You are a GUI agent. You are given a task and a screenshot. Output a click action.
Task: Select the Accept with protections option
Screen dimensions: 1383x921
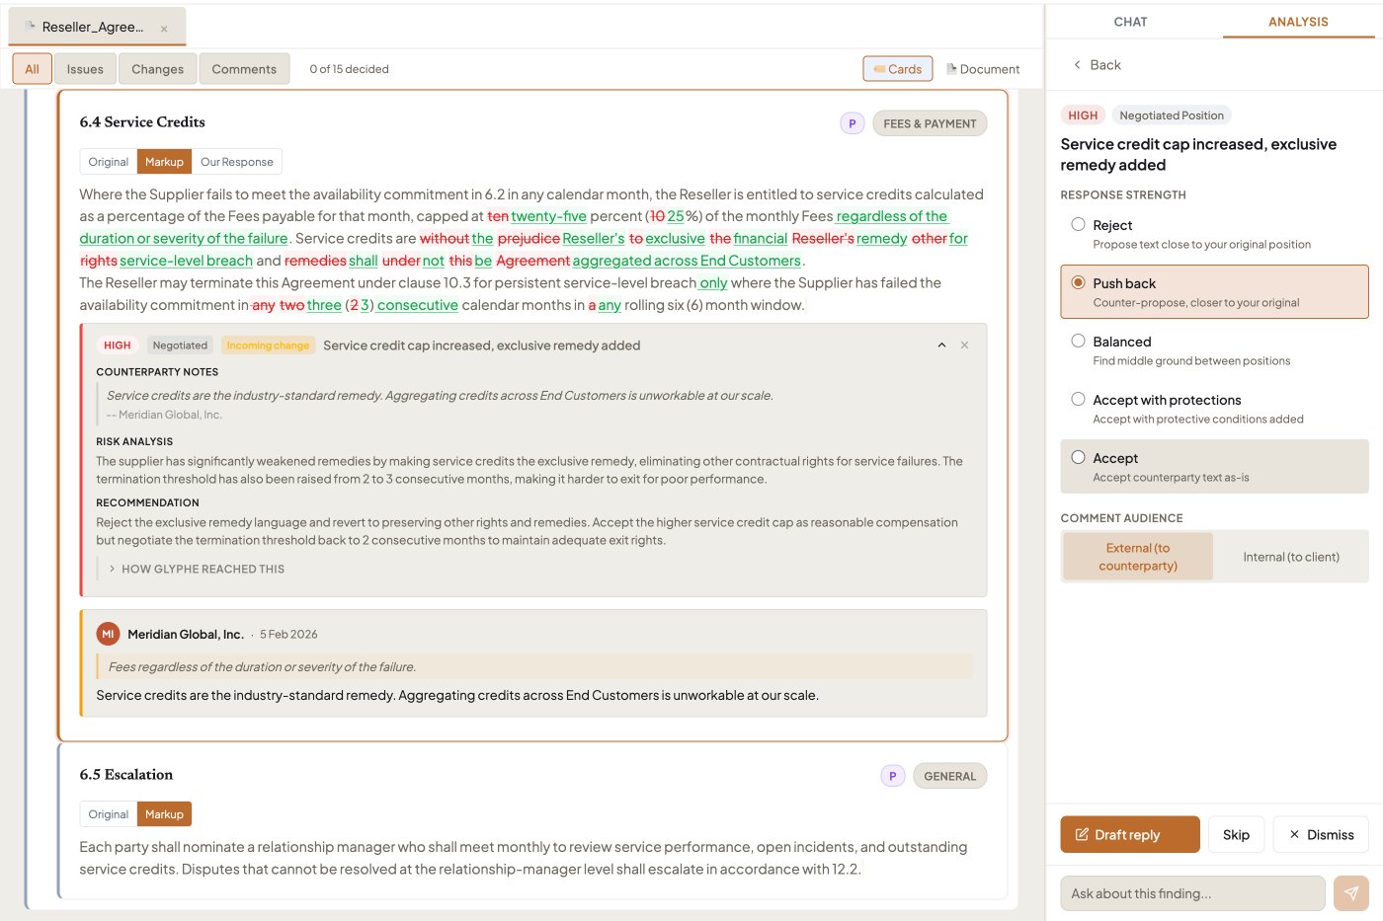pyautogui.click(x=1078, y=400)
